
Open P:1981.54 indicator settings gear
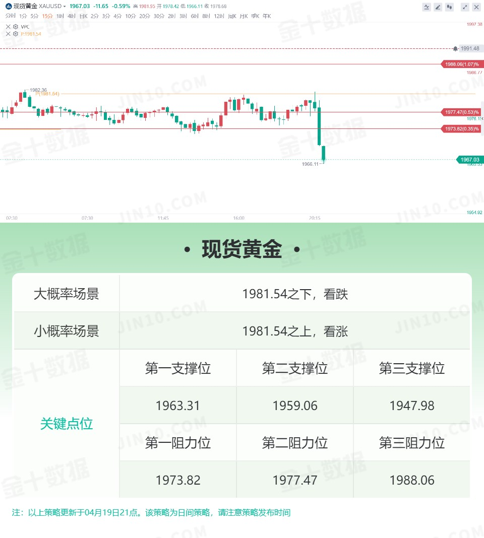coord(16,34)
